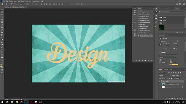The image size is (186, 104).
Task: Select the Hand tool
Action: [x=2, y=57]
